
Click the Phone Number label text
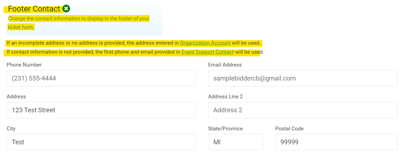coord(24,65)
